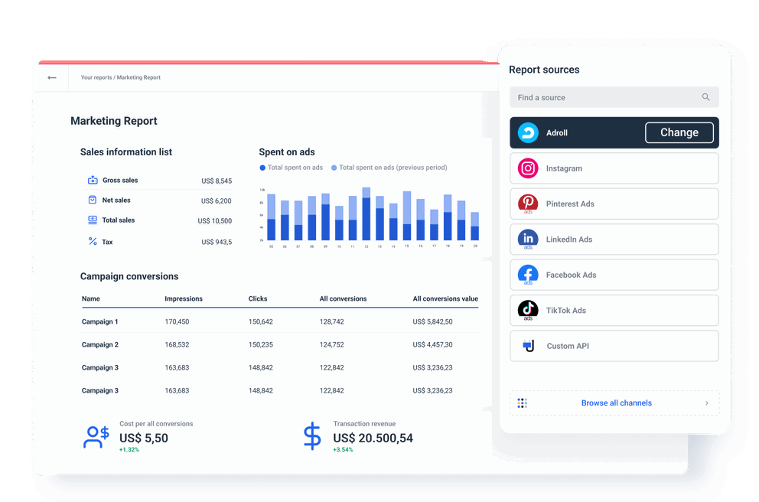Click inside the Find a source field

[597, 97]
